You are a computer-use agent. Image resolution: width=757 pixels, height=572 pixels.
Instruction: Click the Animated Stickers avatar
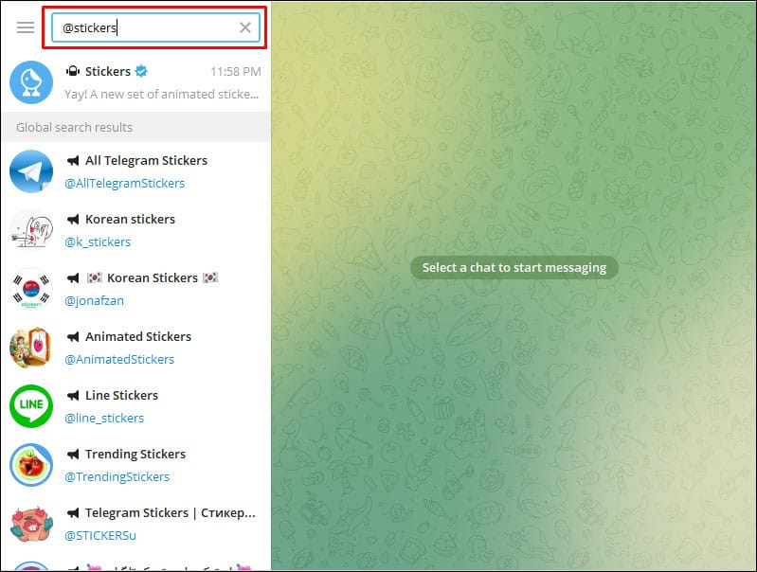coord(31,348)
